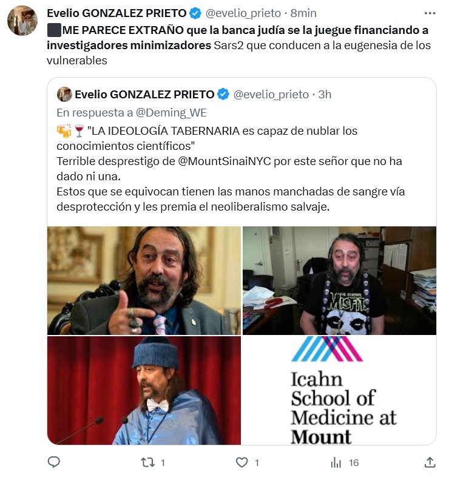Open the quoted tweet's 3h timestamp
This screenshot has height=477, width=449.
pyautogui.click(x=325, y=95)
